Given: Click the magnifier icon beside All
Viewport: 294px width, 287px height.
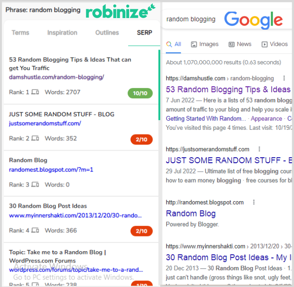Looking at the screenshot, I should point(169,44).
